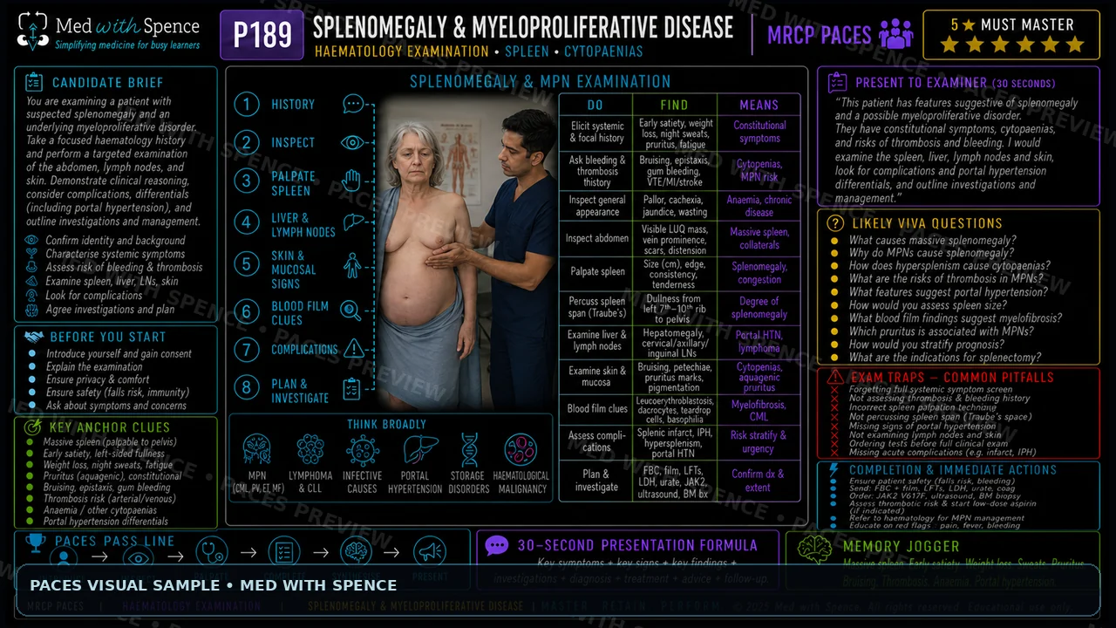Screen dimensions: 1116x628
Task: Click the Complications warning triangle icon
Action: point(353,349)
